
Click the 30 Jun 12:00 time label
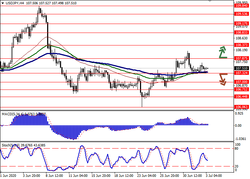coord(192,176)
